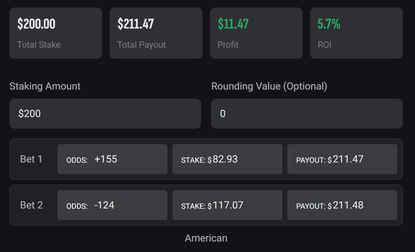Image resolution: width=415 pixels, height=252 pixels.
Task: Click the Bet 1 row label
Action: coord(31,159)
